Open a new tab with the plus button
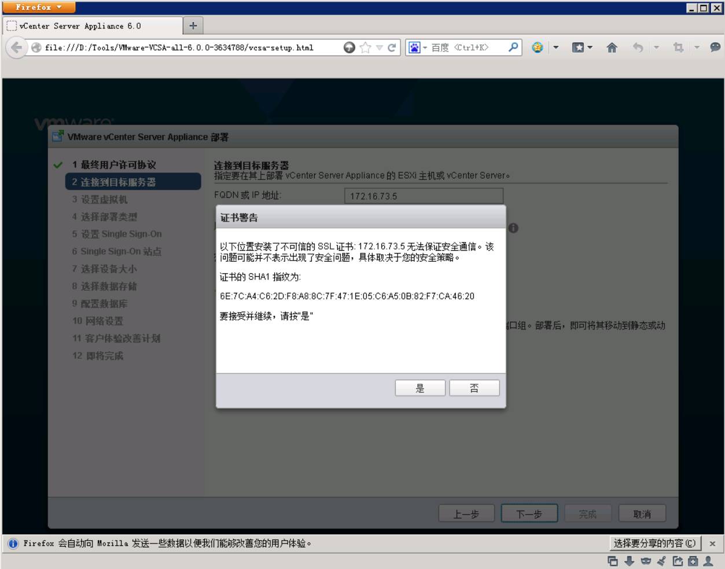The width and height of the screenshot is (725, 569). click(x=193, y=25)
